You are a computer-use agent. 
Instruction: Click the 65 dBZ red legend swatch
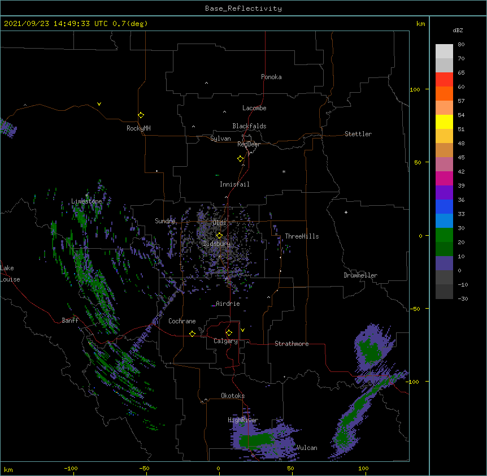(x=444, y=80)
